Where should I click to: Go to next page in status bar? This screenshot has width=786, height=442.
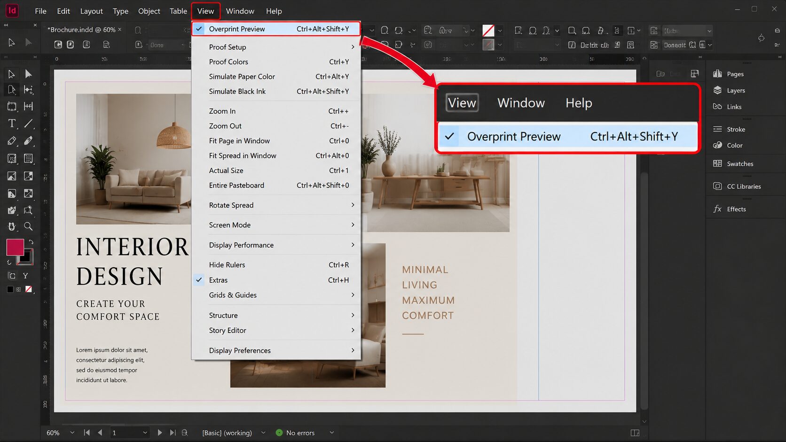coord(159,433)
